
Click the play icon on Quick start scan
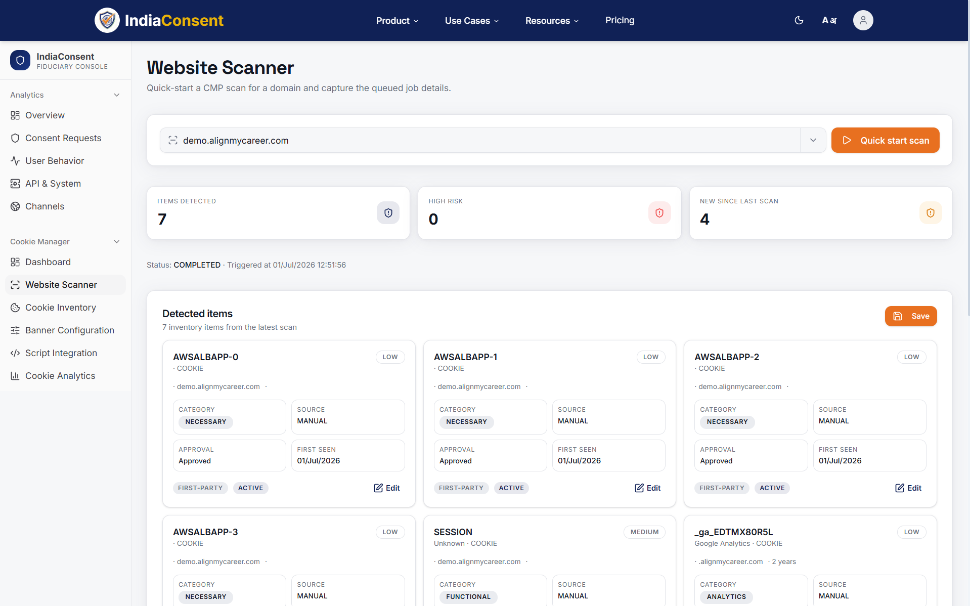click(x=847, y=140)
